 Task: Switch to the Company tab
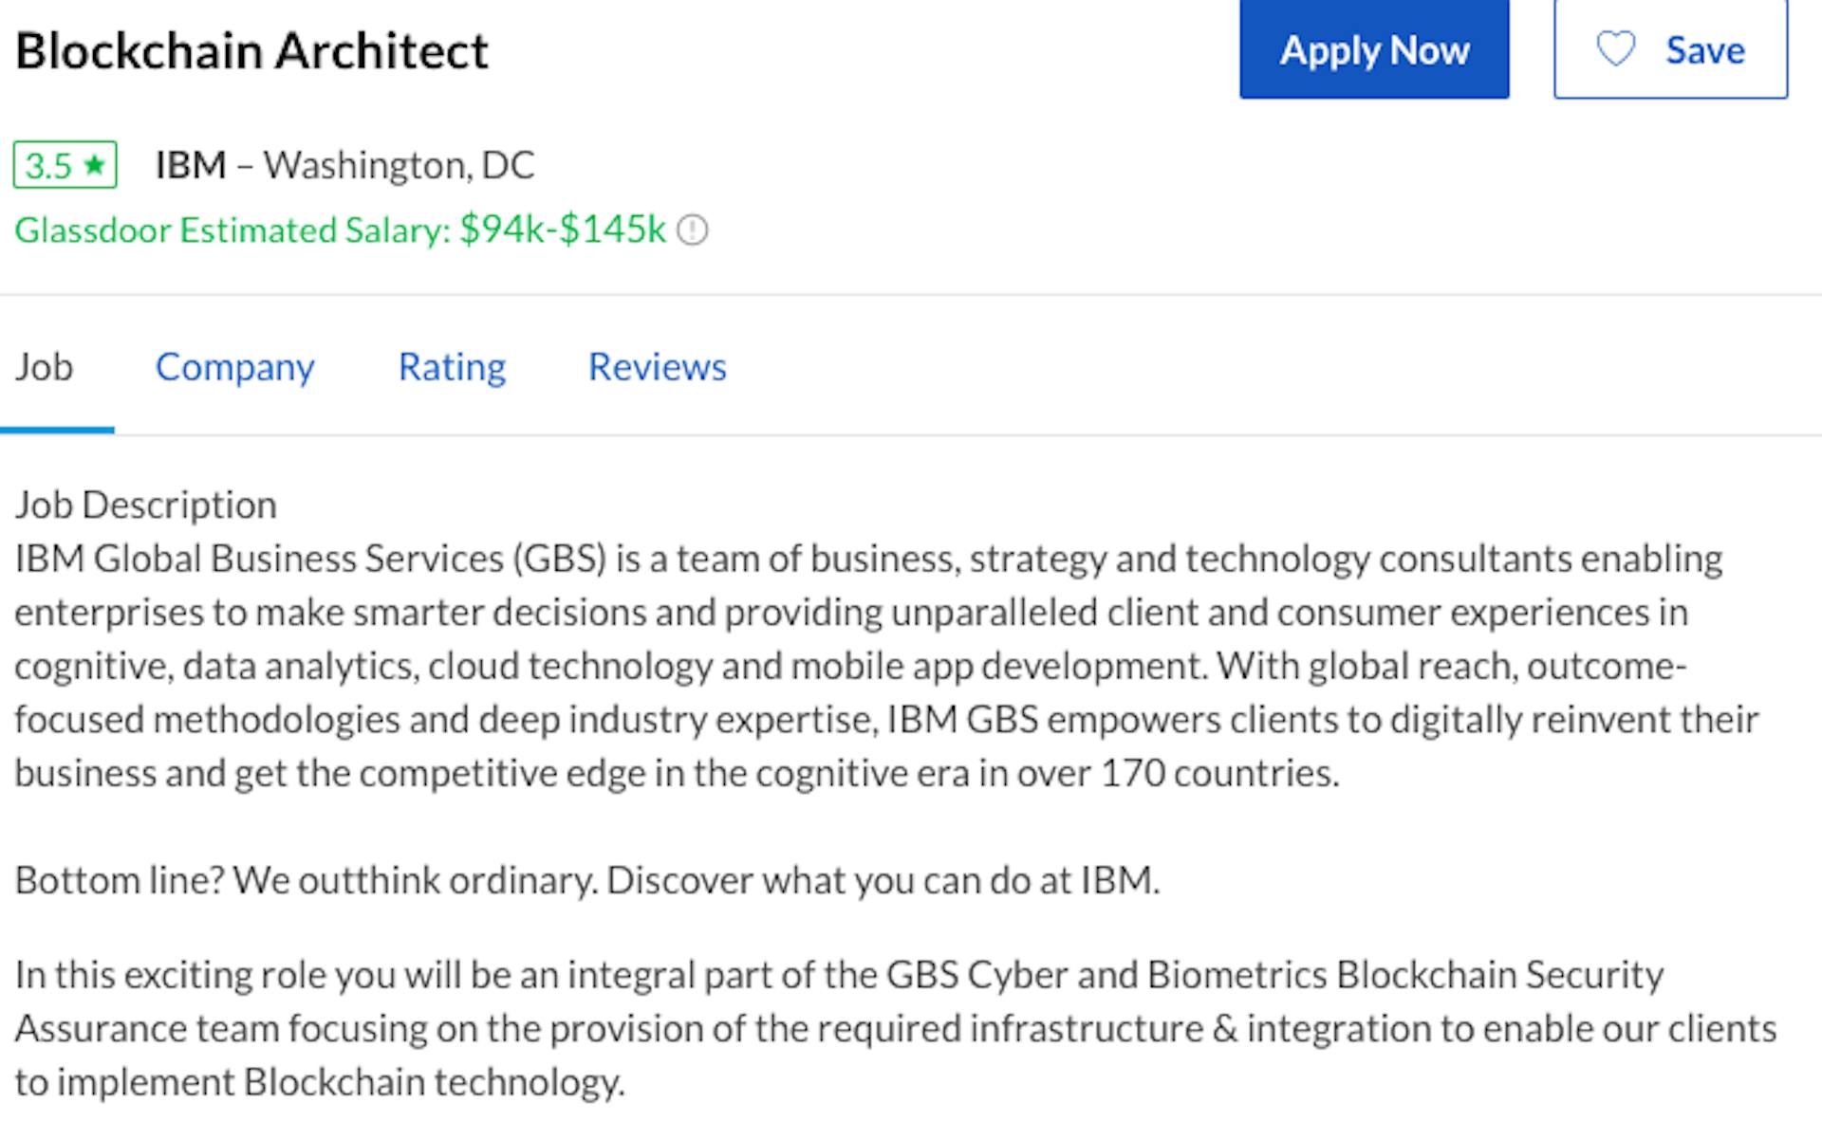click(234, 367)
